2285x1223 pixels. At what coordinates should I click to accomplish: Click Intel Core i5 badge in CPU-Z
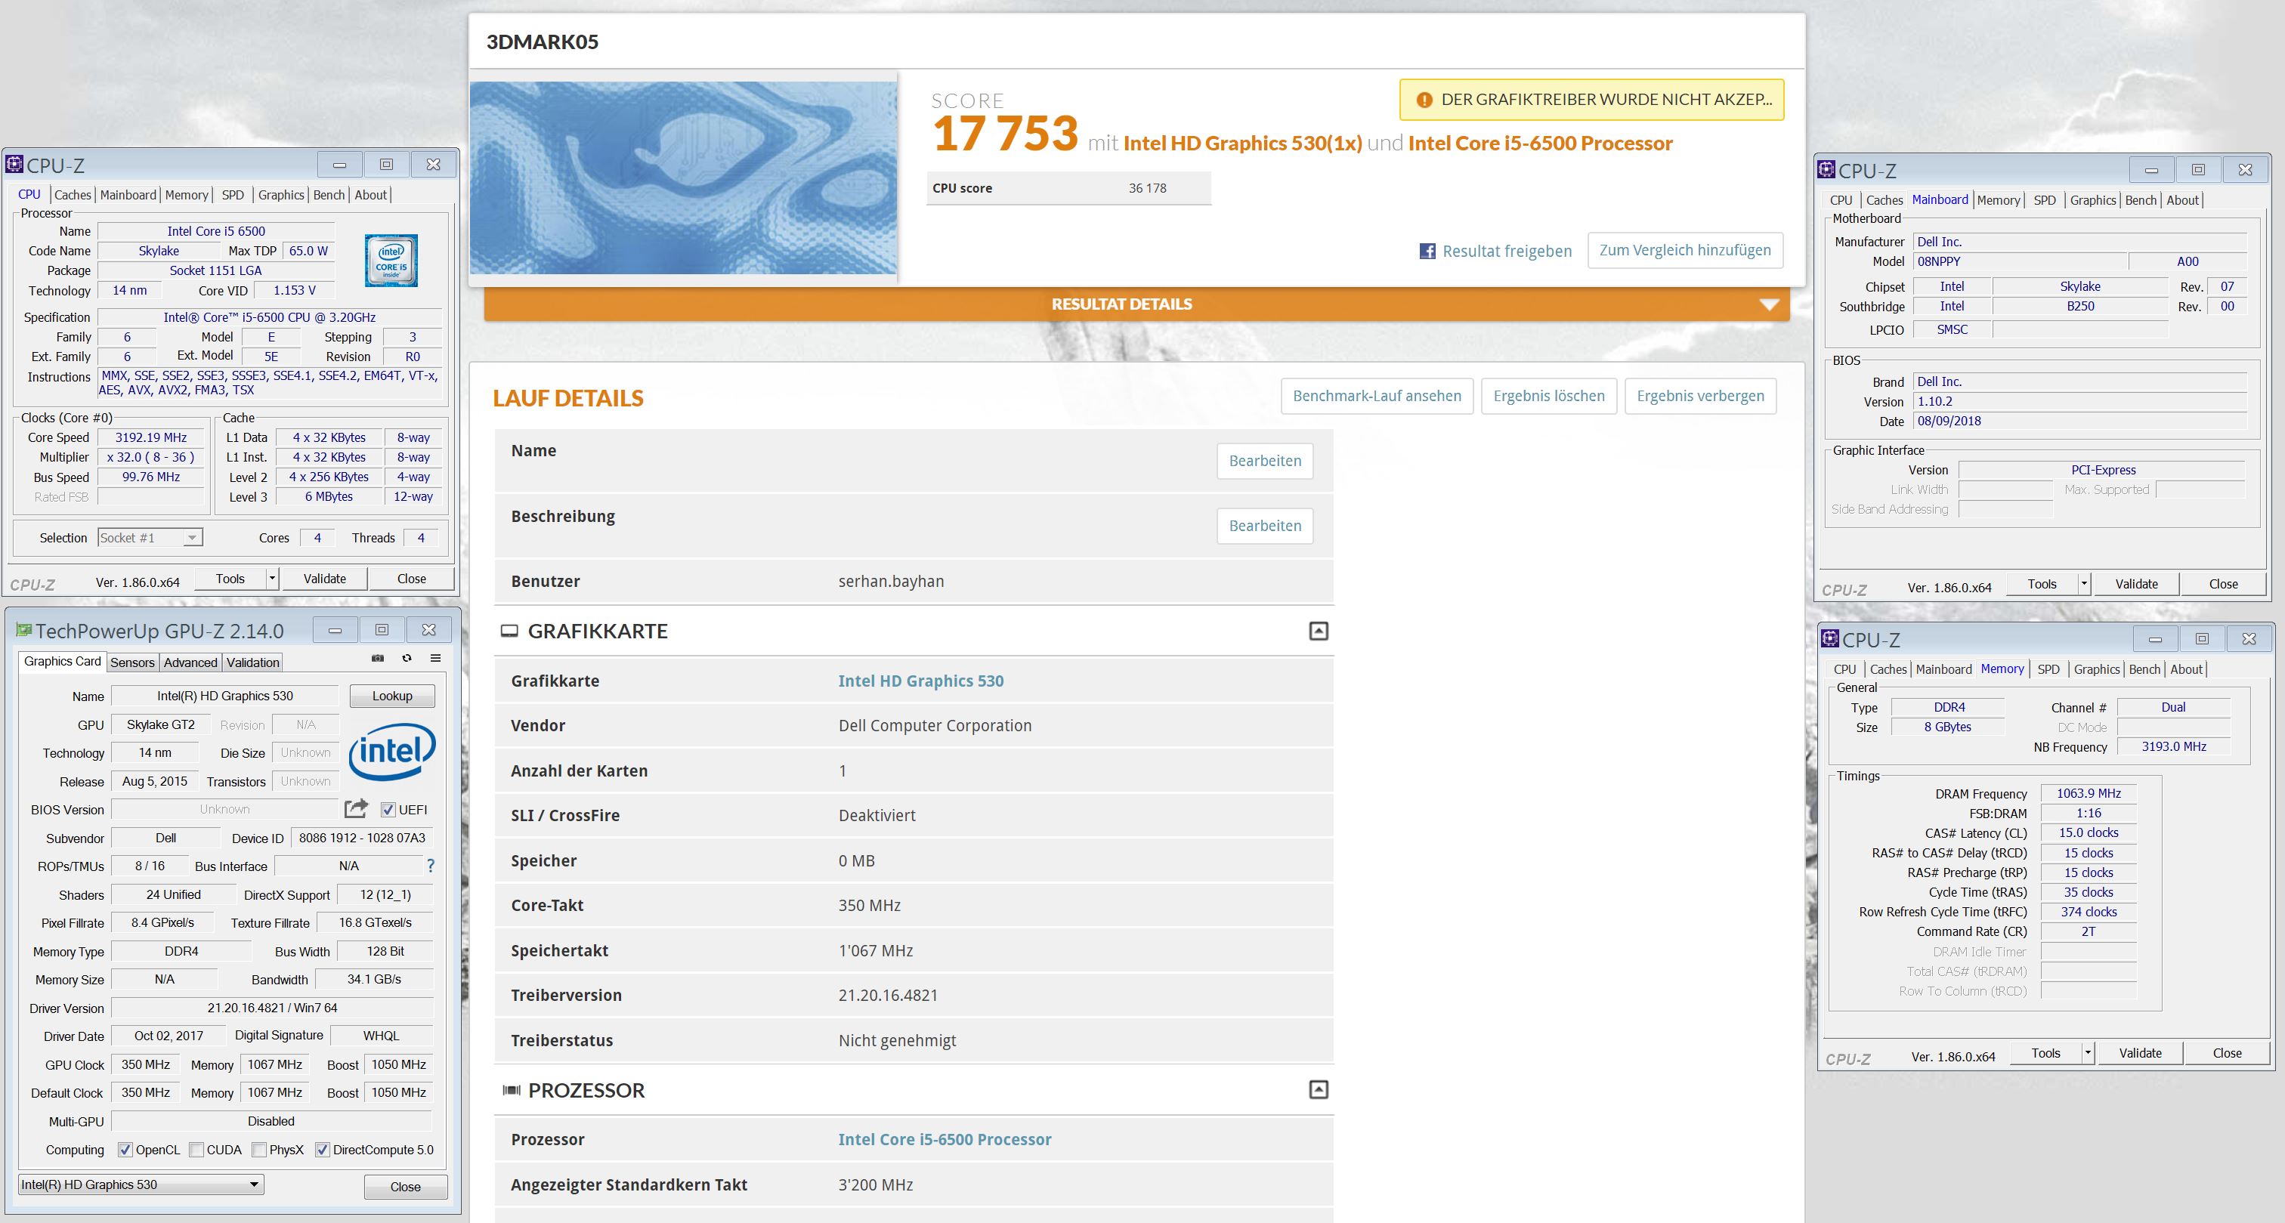(x=391, y=261)
